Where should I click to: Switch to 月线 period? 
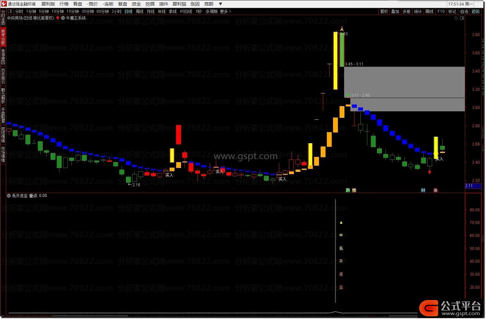pyautogui.click(x=151, y=11)
